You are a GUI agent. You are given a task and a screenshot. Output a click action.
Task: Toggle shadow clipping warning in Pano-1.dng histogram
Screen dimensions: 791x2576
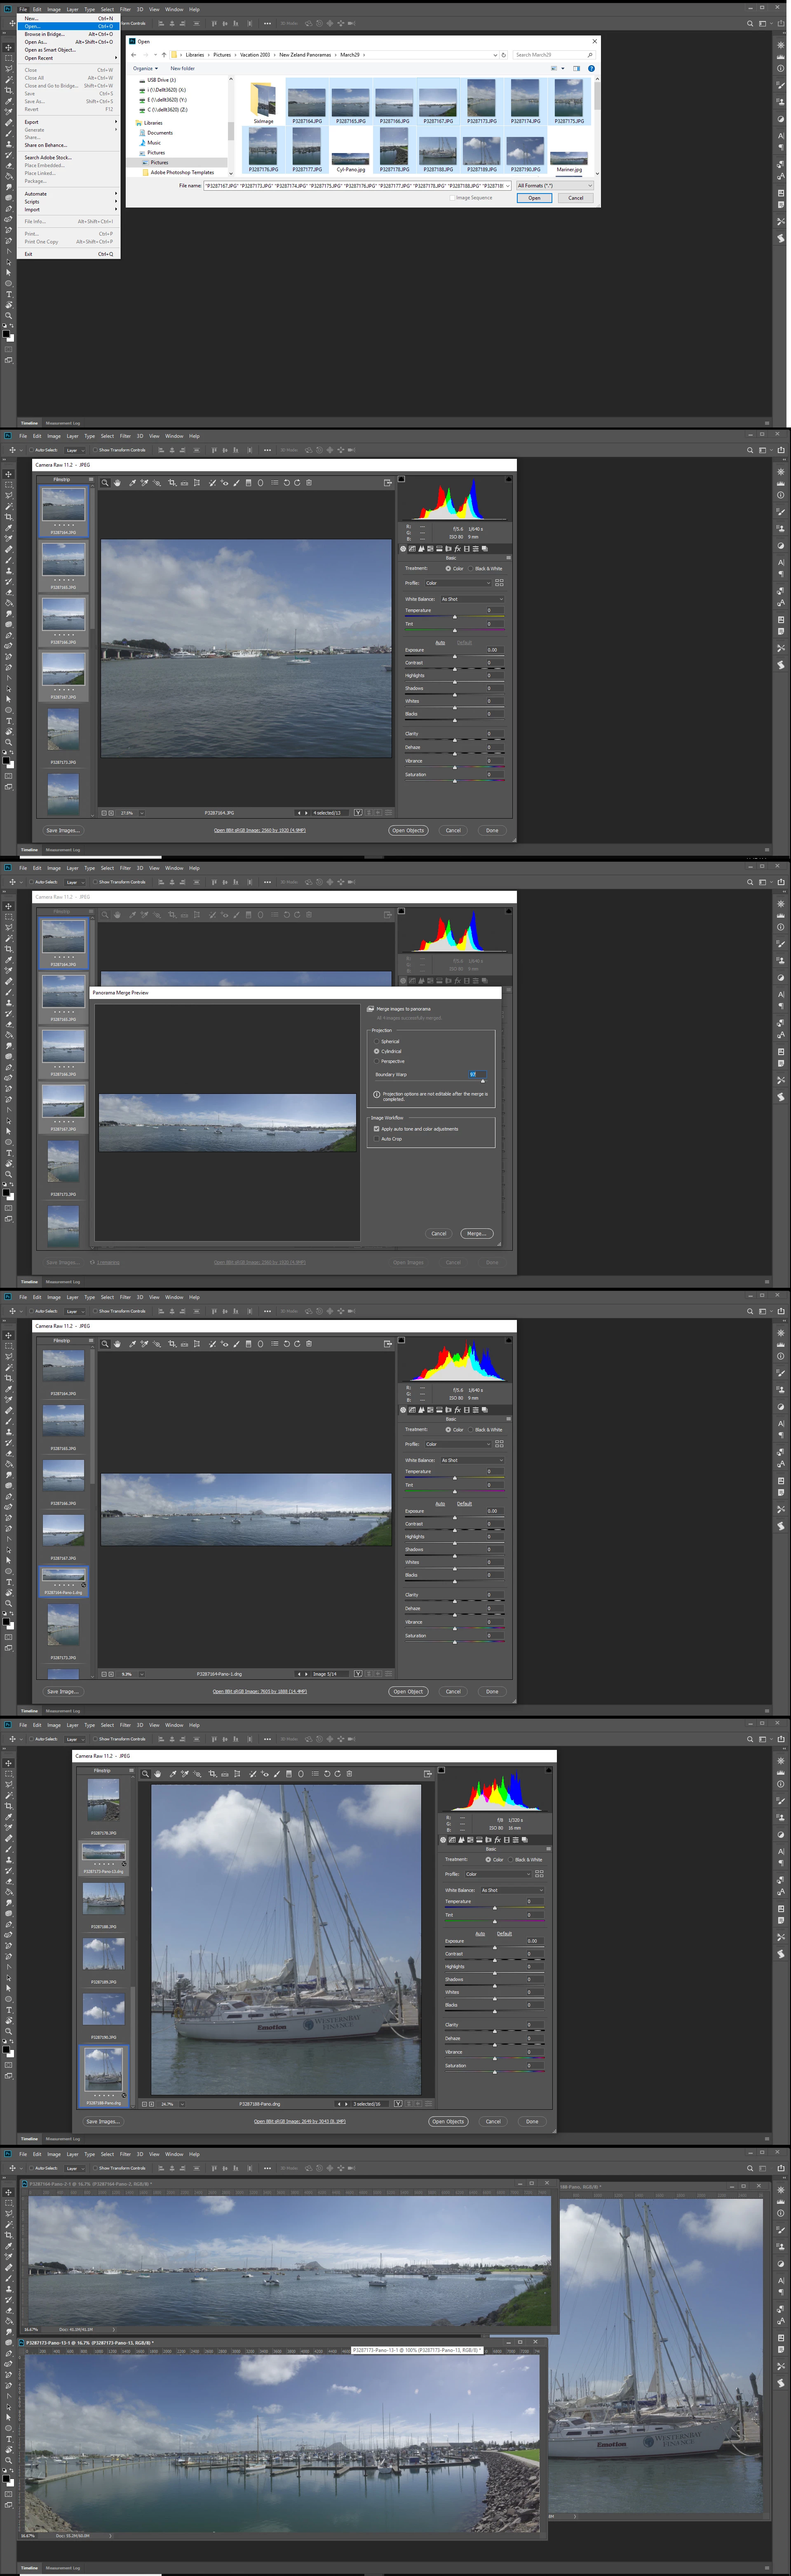pos(401,1340)
